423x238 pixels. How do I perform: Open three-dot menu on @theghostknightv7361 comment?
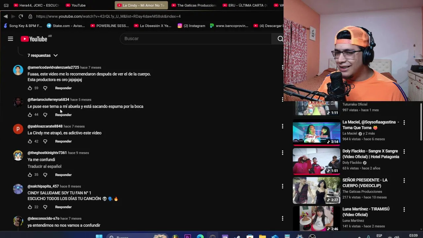coord(282,152)
